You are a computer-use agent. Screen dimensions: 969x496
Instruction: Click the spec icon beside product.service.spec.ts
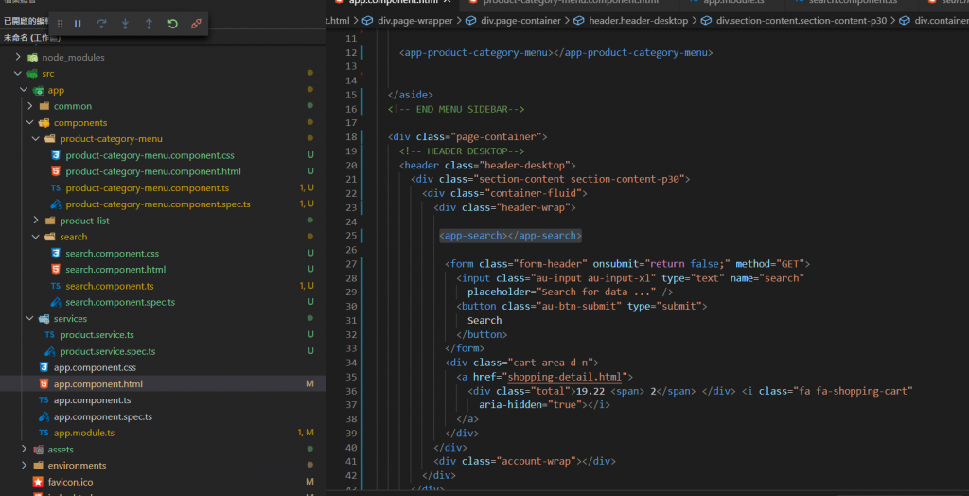click(x=49, y=350)
